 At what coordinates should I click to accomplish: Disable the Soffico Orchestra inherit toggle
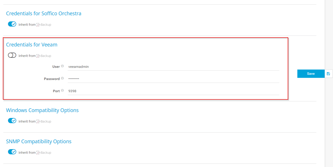tap(12, 24)
